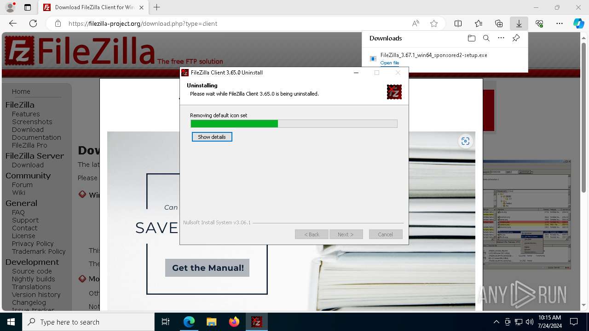Add this page to favorites
This screenshot has height=331, width=589.
tap(434, 23)
